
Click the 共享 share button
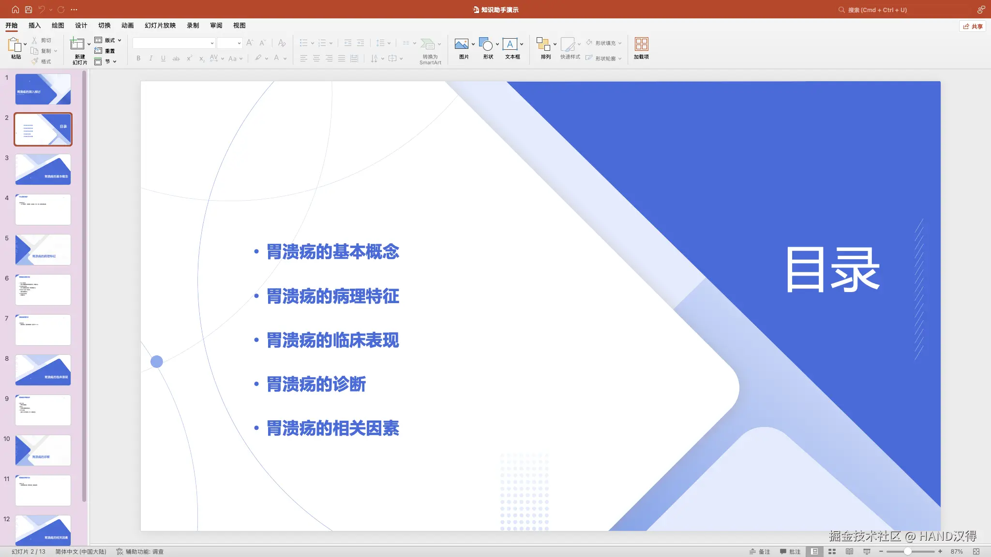tap(973, 26)
